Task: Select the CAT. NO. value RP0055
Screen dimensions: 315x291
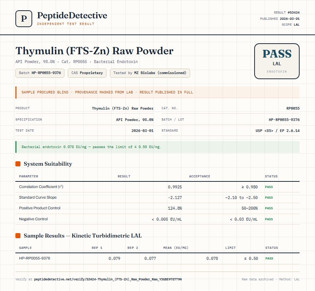Action: point(293,108)
